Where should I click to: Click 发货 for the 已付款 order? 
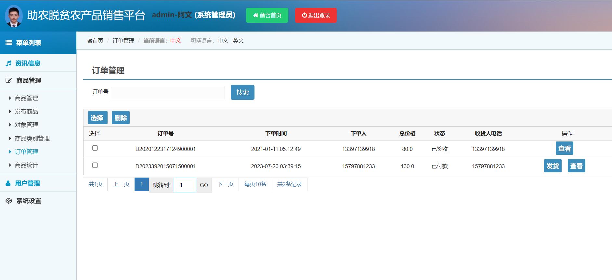[x=553, y=166]
